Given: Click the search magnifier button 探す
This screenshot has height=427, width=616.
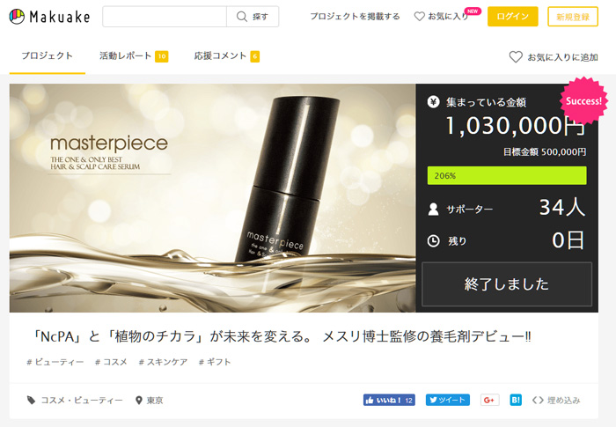Looking at the screenshot, I should (253, 17).
